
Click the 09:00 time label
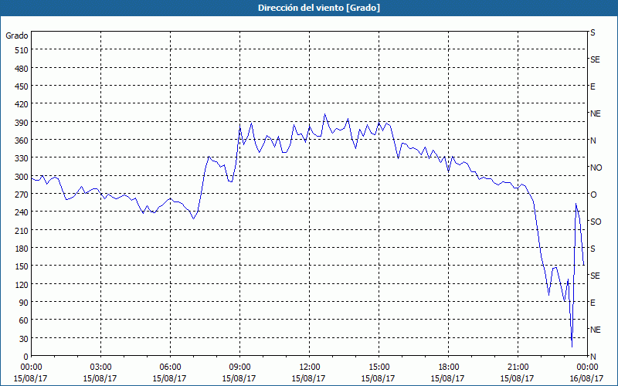click(239, 367)
